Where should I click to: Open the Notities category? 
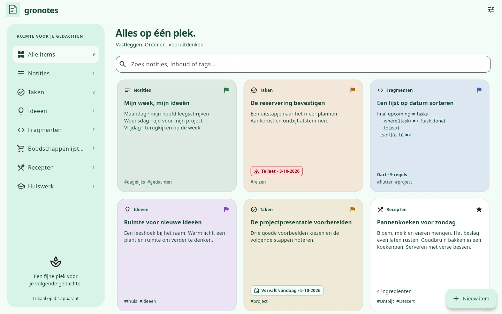click(x=56, y=73)
